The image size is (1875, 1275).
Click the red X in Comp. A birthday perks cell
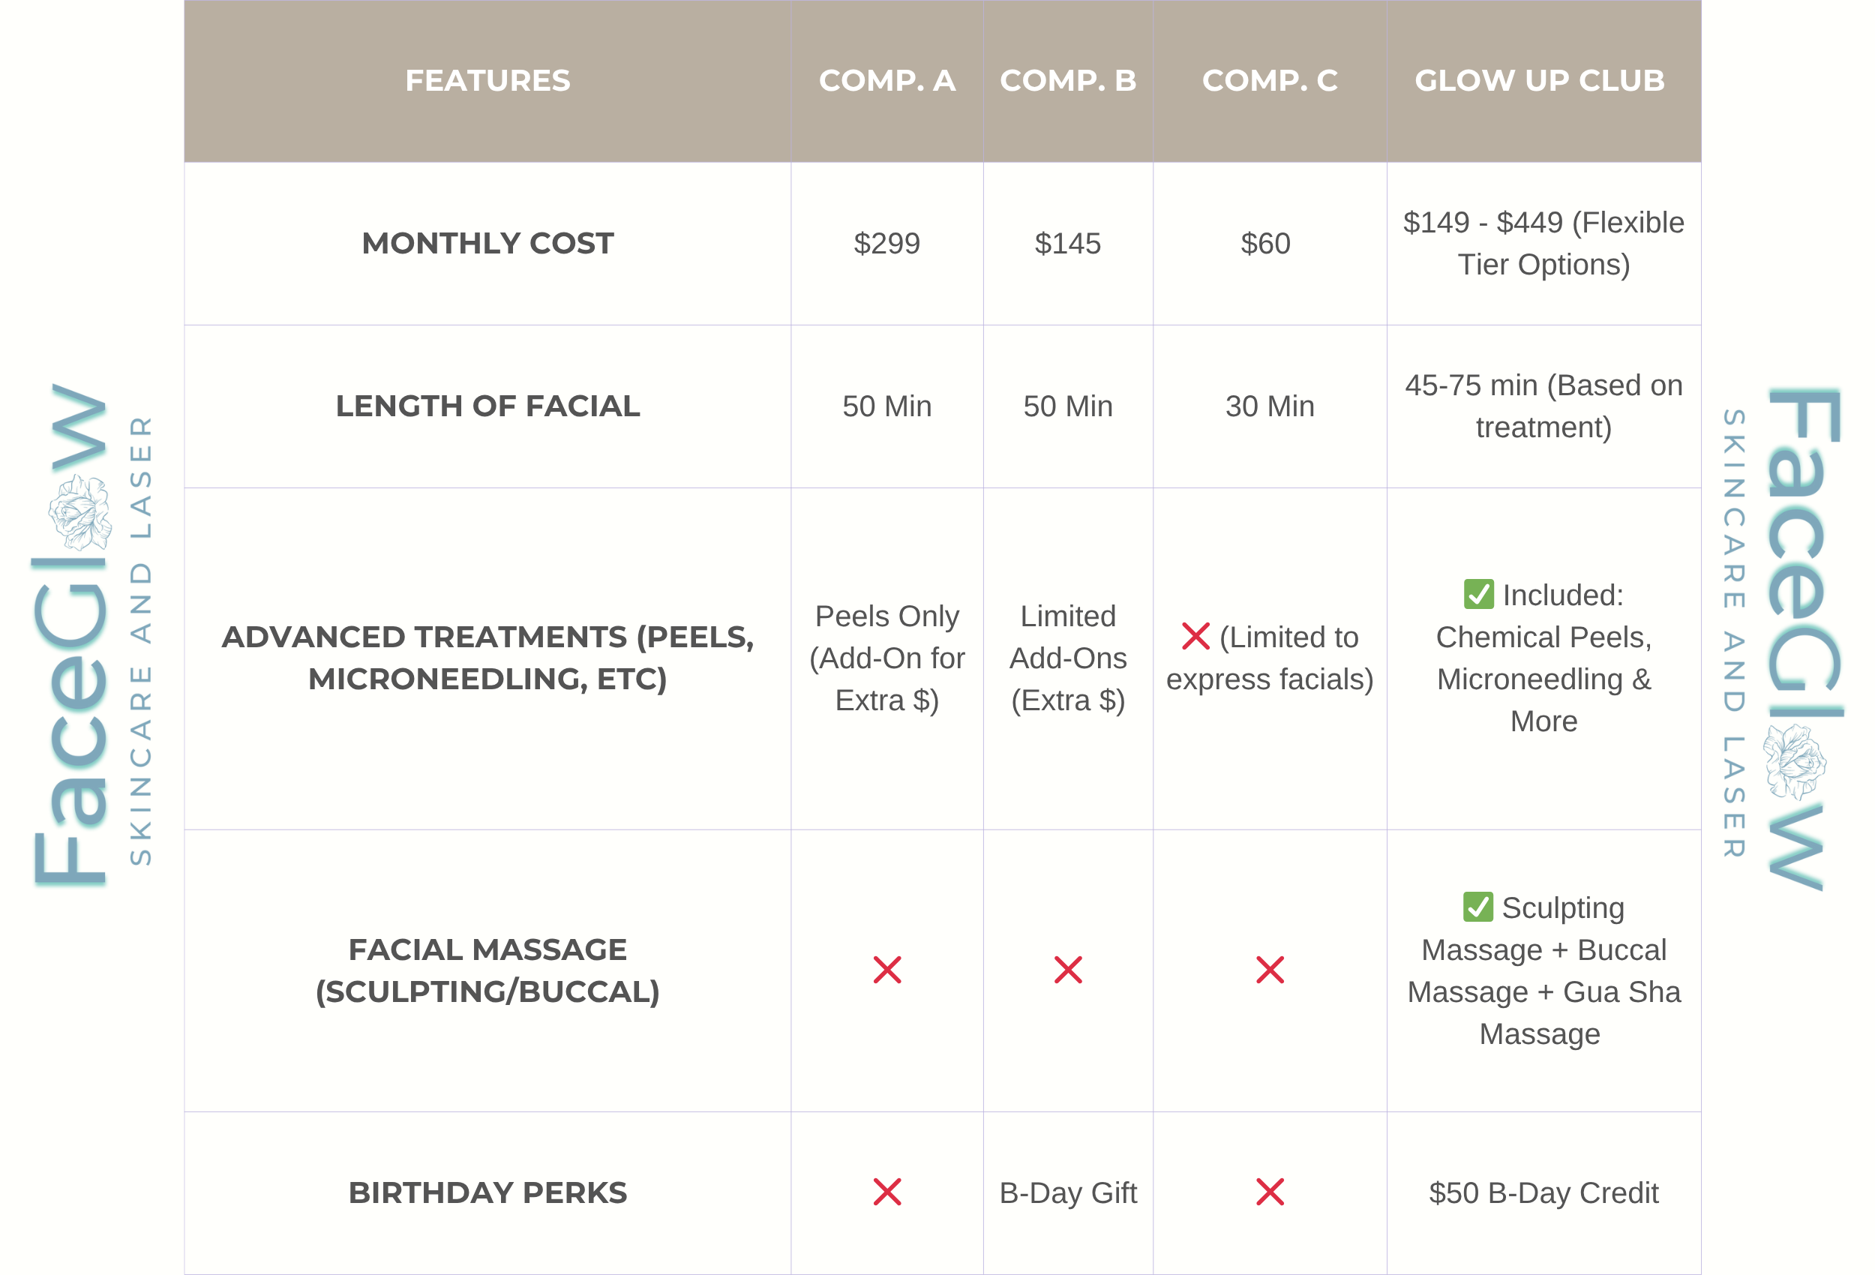tap(886, 1191)
